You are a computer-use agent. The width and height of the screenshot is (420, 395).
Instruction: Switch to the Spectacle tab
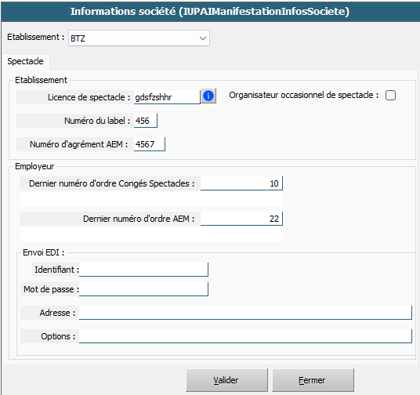pos(25,61)
